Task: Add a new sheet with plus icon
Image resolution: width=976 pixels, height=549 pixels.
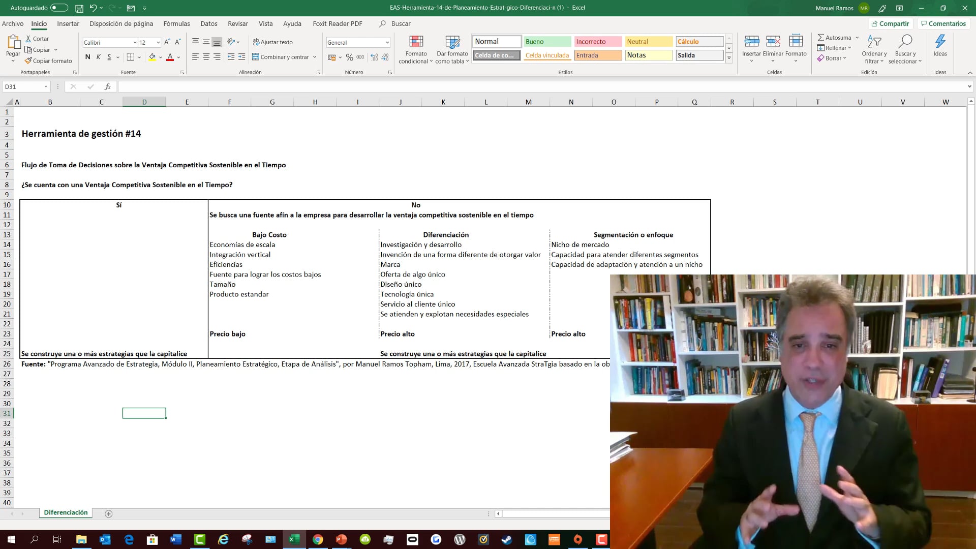Action: tap(108, 513)
